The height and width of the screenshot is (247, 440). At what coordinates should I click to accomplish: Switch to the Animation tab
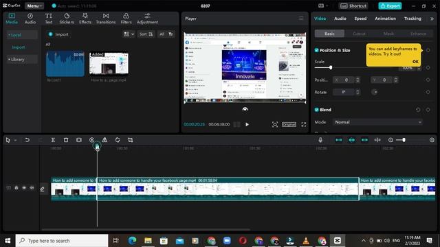(x=385, y=19)
